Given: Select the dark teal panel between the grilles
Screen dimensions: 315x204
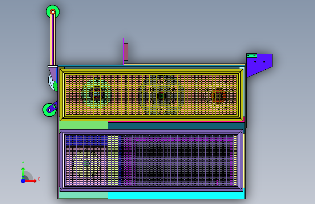Looking at the screenshot, I should click(x=176, y=126).
